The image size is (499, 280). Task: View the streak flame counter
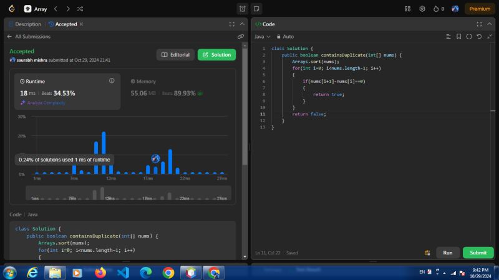pyautogui.click(x=439, y=9)
